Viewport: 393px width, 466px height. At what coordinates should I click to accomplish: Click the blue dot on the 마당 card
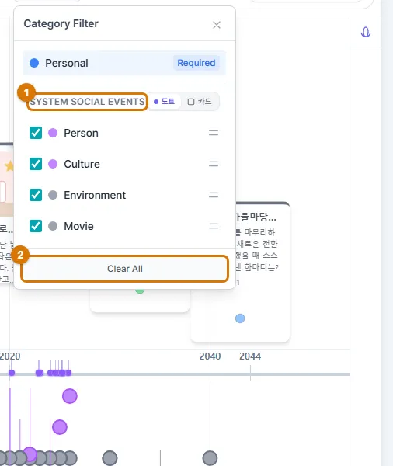pyautogui.click(x=240, y=318)
